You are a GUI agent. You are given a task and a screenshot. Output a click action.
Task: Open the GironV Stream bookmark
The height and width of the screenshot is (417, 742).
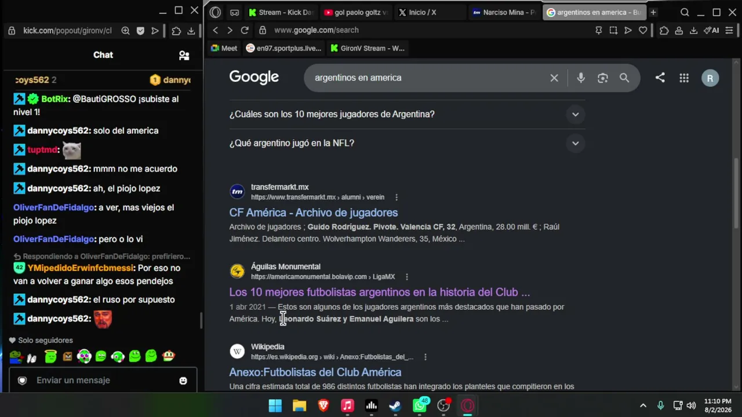pyautogui.click(x=368, y=48)
